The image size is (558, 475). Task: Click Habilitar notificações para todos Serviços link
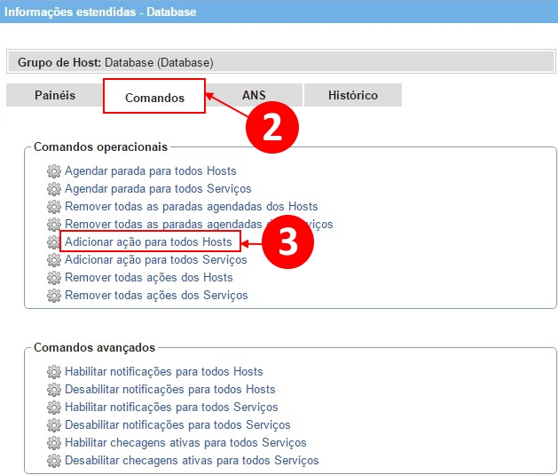click(x=171, y=407)
